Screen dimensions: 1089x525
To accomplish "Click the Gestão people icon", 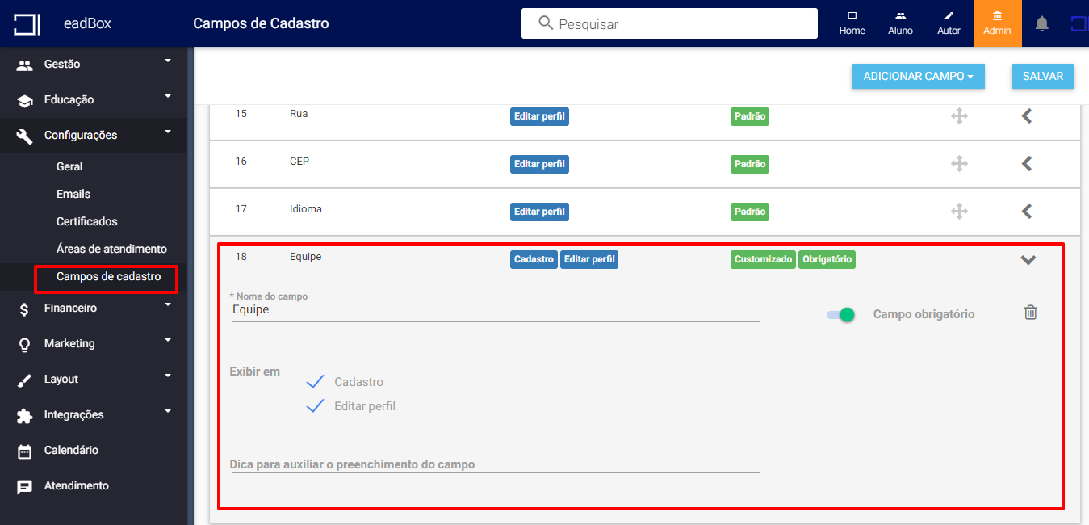I will pos(25,65).
